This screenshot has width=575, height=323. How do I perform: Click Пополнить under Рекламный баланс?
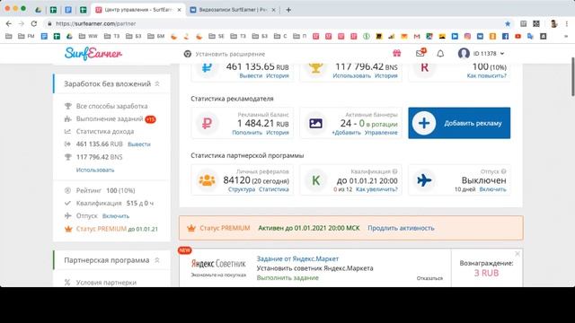[x=247, y=133]
